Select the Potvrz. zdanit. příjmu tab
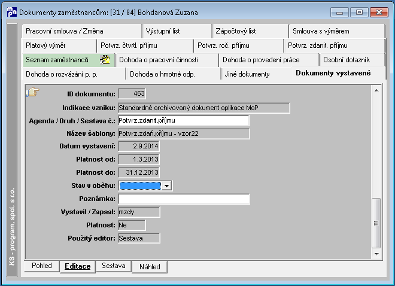This screenshot has width=395, height=286. (x=335, y=45)
